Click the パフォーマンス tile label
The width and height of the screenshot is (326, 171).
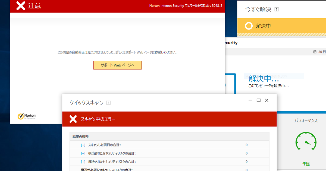(x=306, y=121)
